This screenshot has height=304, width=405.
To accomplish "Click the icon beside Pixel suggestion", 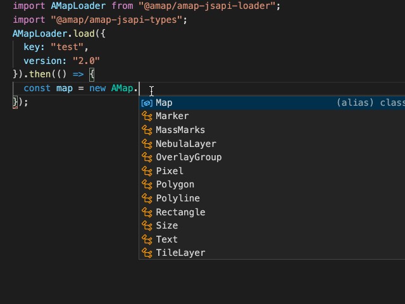I will click(147, 171).
